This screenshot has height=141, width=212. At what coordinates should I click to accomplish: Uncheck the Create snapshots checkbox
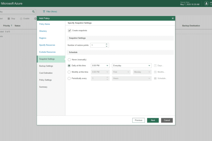(x=70, y=30)
